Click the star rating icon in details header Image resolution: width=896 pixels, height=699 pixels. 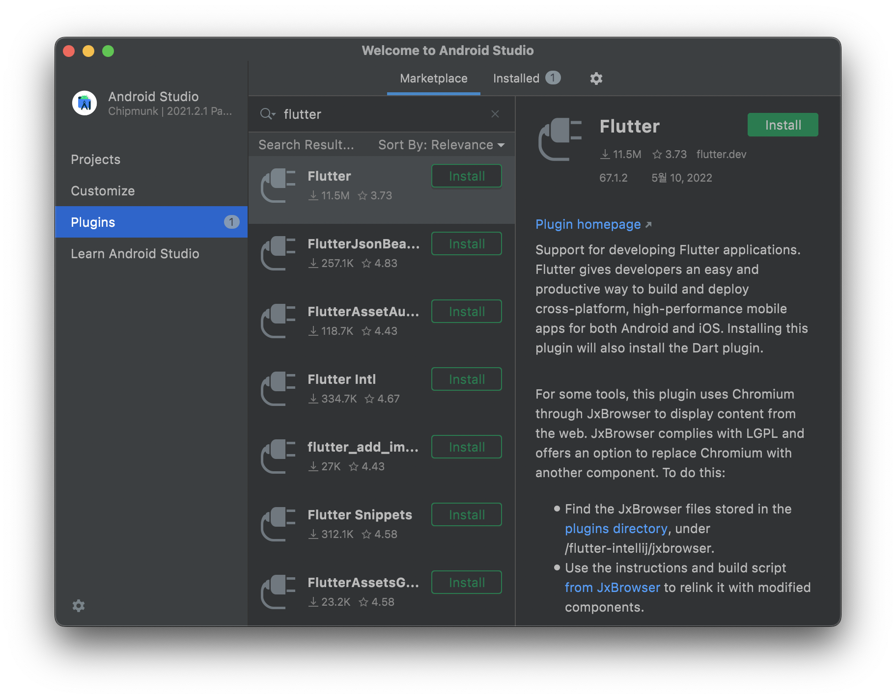(x=657, y=155)
